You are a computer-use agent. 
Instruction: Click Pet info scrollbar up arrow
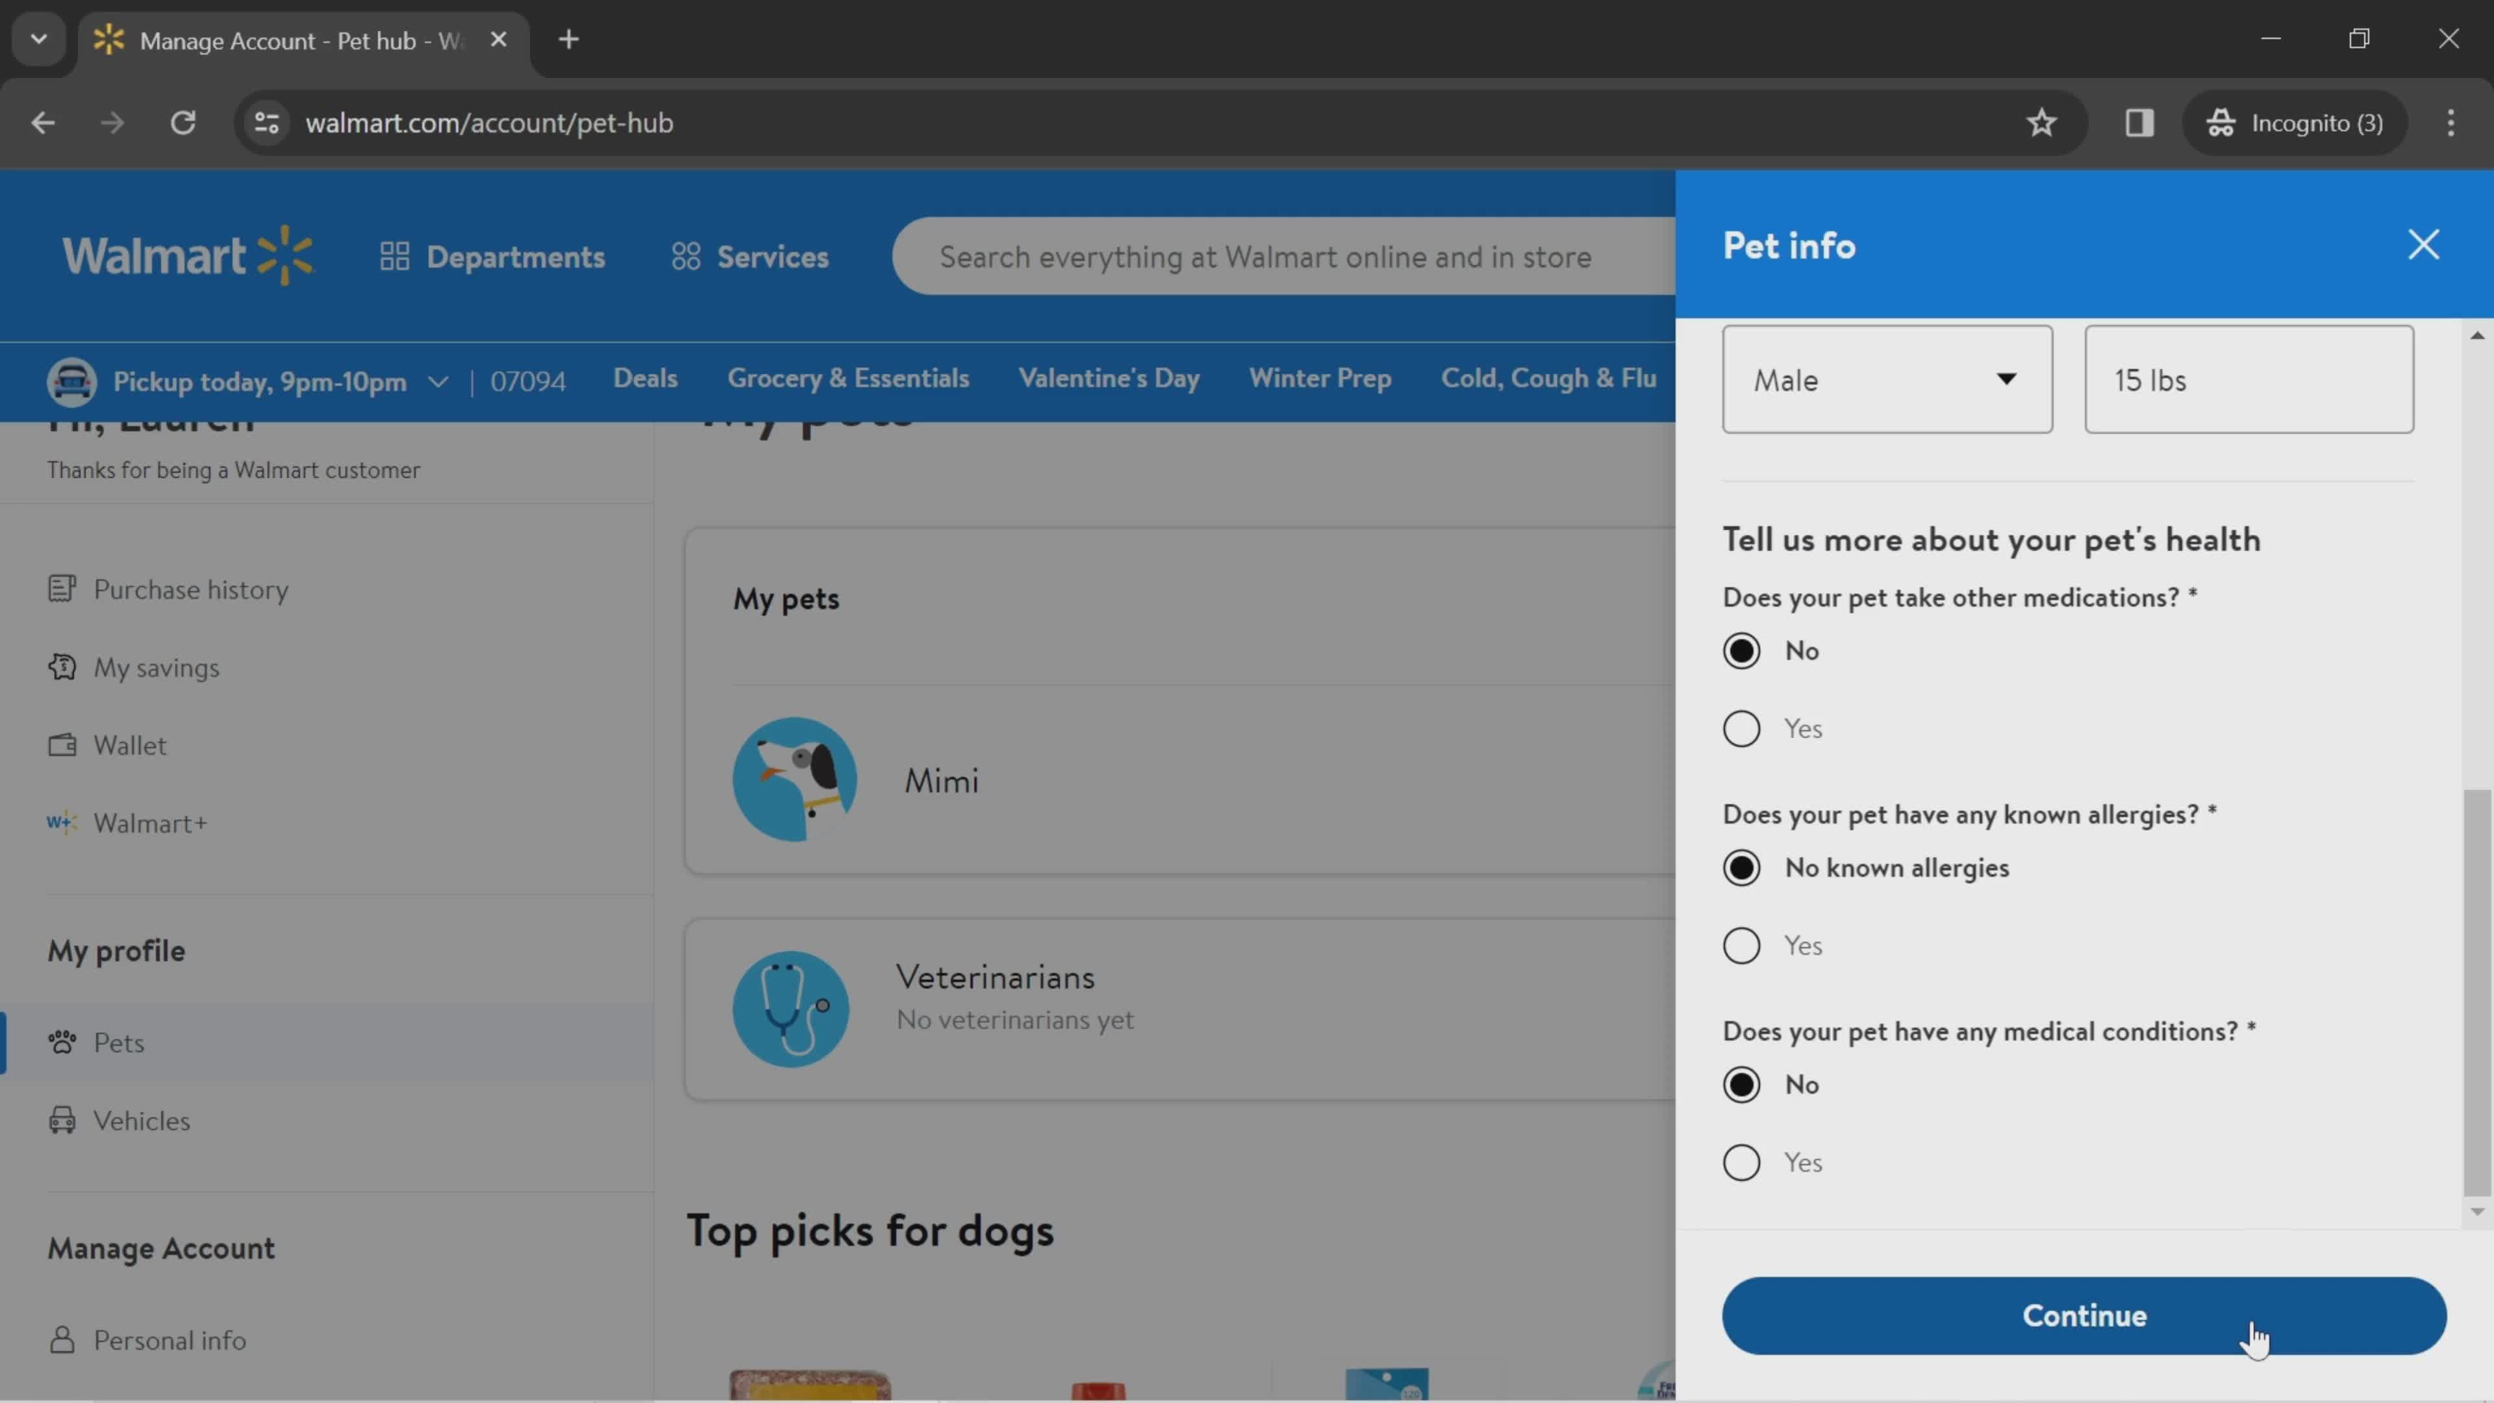tap(2476, 335)
